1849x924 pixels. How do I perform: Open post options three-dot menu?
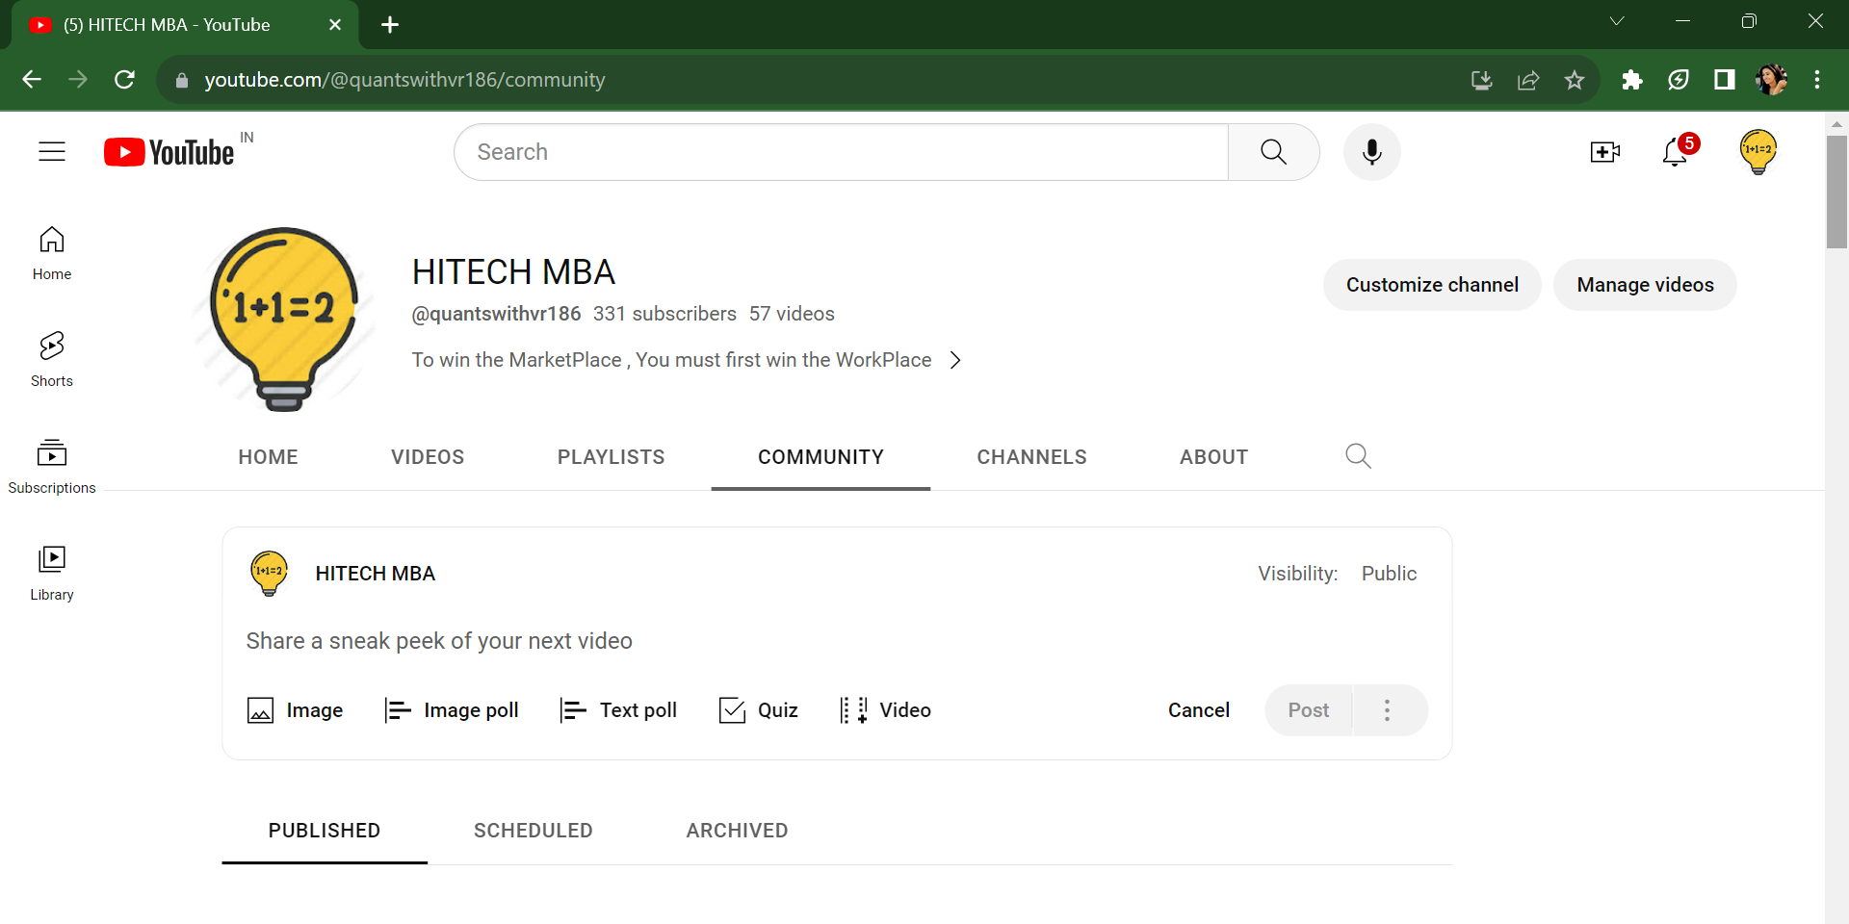click(1387, 710)
